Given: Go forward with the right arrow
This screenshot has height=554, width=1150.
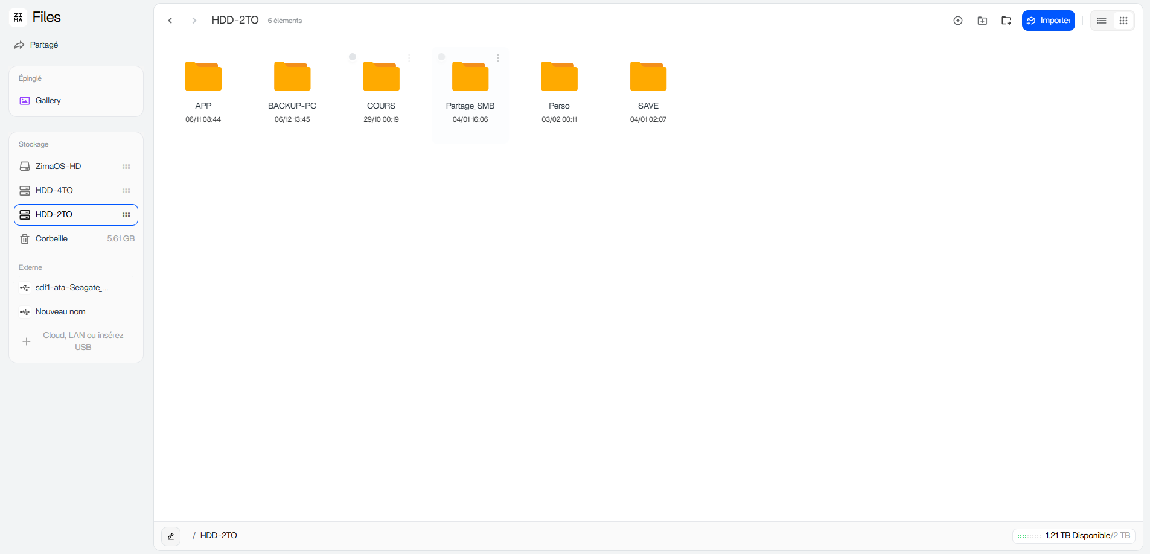Looking at the screenshot, I should pyautogui.click(x=194, y=21).
